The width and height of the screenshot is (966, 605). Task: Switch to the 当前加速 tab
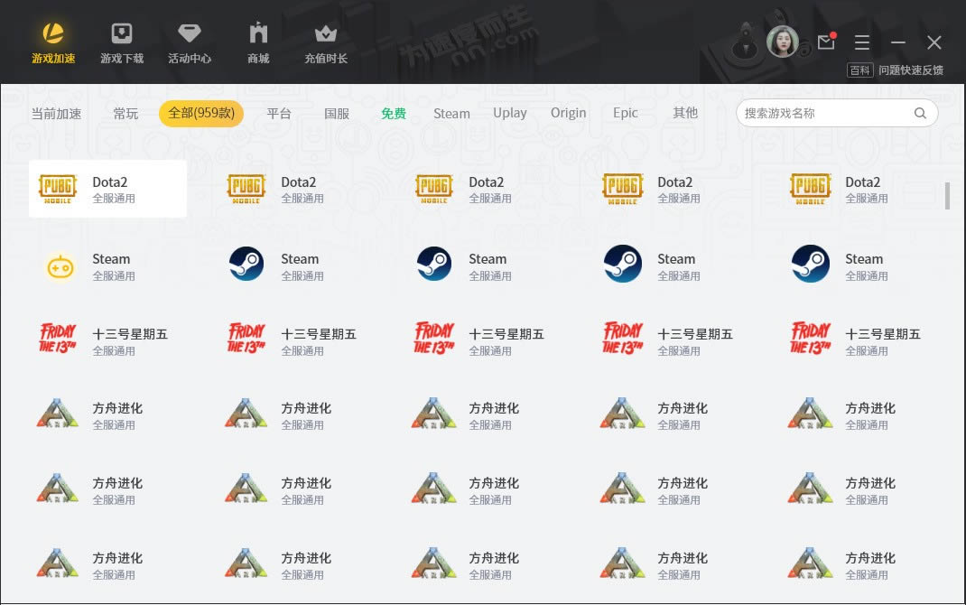pos(56,114)
